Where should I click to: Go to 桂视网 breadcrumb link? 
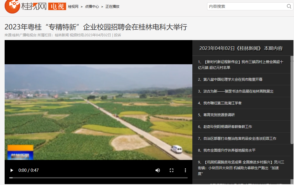73,7
